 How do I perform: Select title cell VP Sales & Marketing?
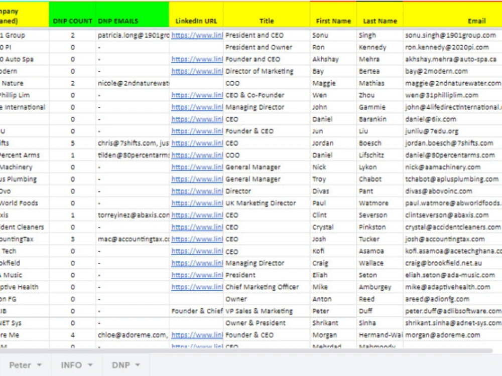pos(267,311)
